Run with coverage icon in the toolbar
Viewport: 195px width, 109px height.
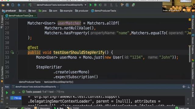(100, 5)
